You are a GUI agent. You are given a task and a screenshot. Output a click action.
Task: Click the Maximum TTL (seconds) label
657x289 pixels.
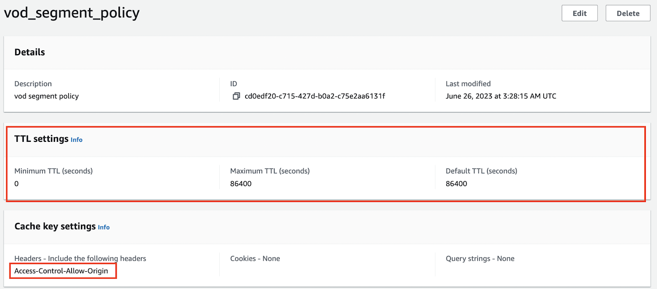coord(270,171)
